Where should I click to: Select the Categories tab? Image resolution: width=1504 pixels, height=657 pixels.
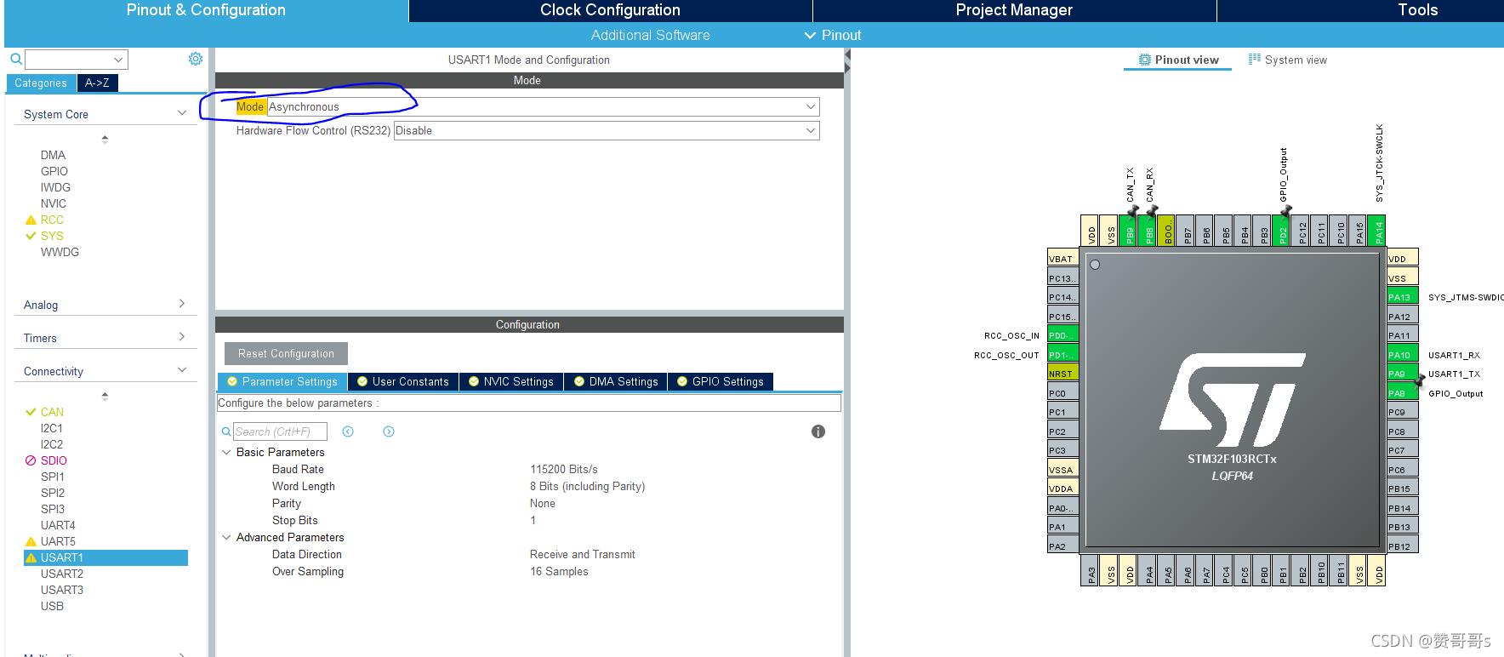(x=41, y=83)
